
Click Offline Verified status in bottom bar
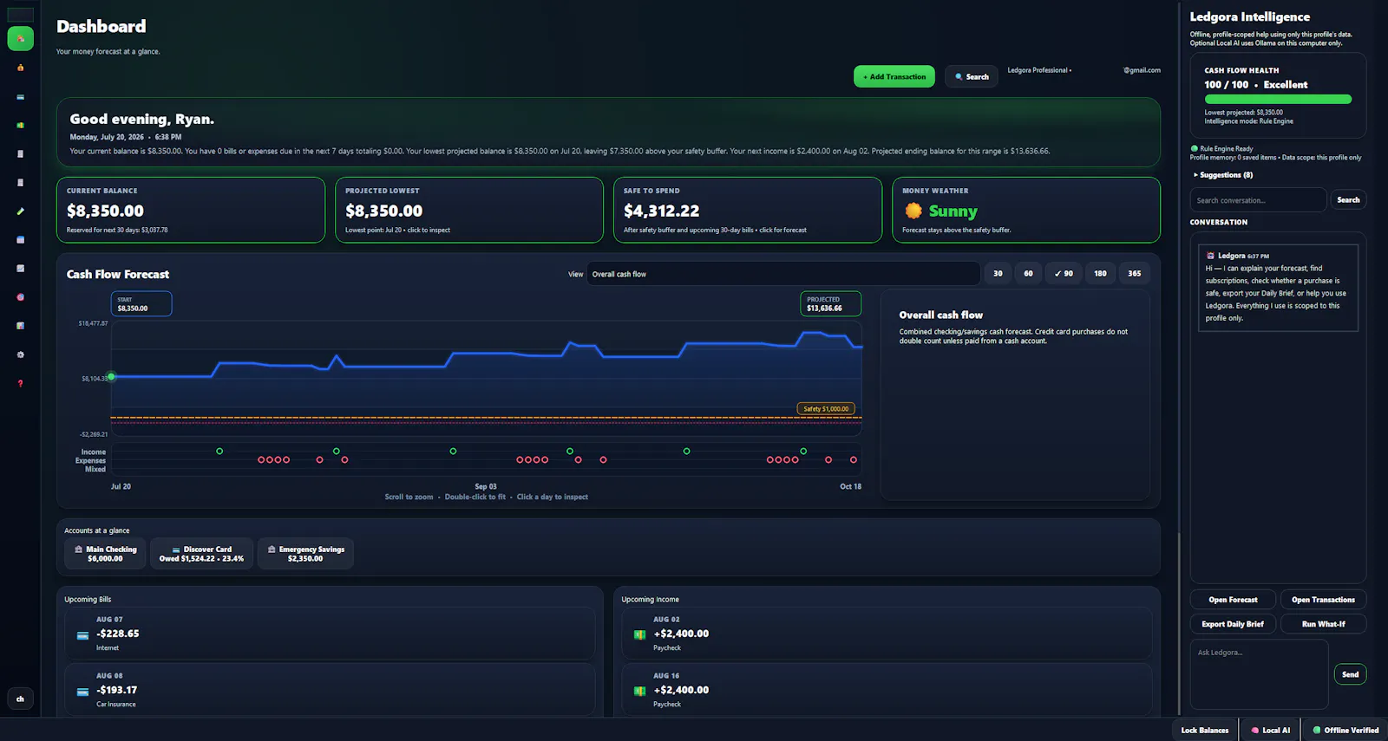(1345, 730)
